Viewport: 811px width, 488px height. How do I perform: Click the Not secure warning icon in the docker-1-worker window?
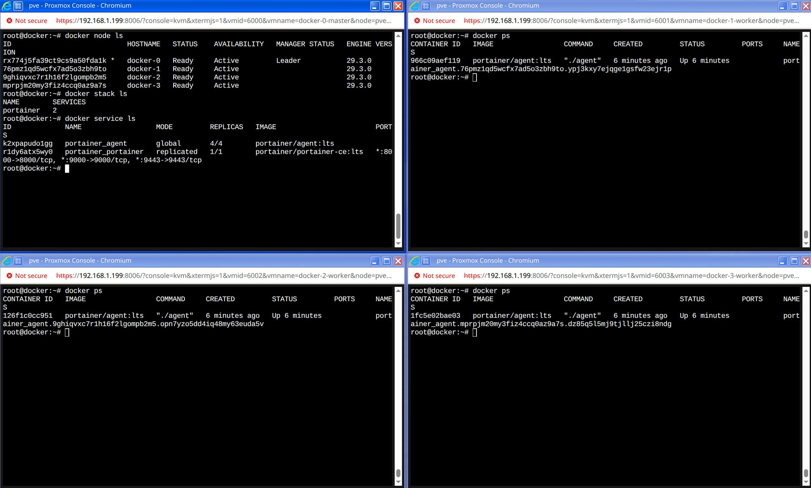417,21
